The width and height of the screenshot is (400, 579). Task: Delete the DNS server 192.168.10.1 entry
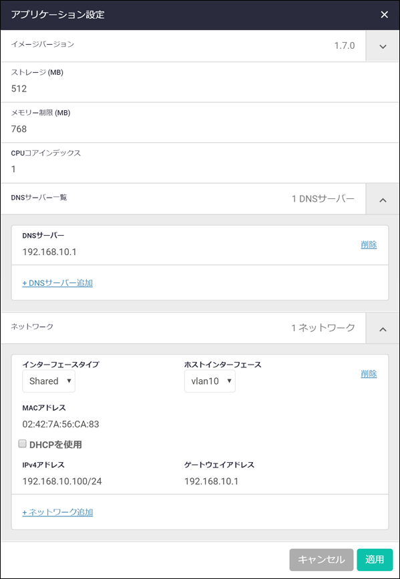coord(369,245)
